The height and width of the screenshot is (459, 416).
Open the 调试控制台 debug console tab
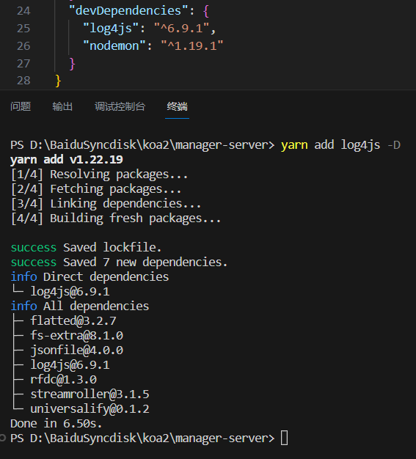pos(120,106)
